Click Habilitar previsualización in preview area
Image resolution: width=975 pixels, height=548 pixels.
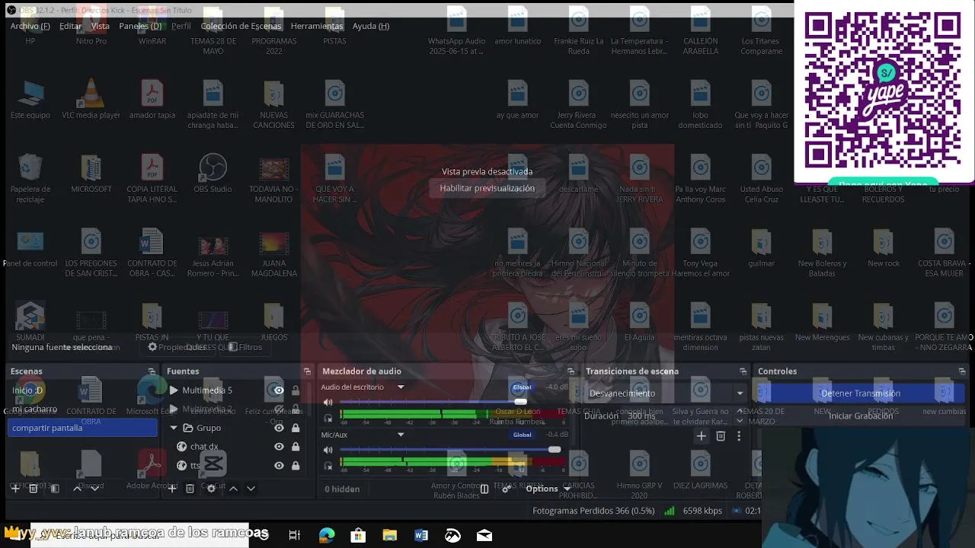point(487,188)
